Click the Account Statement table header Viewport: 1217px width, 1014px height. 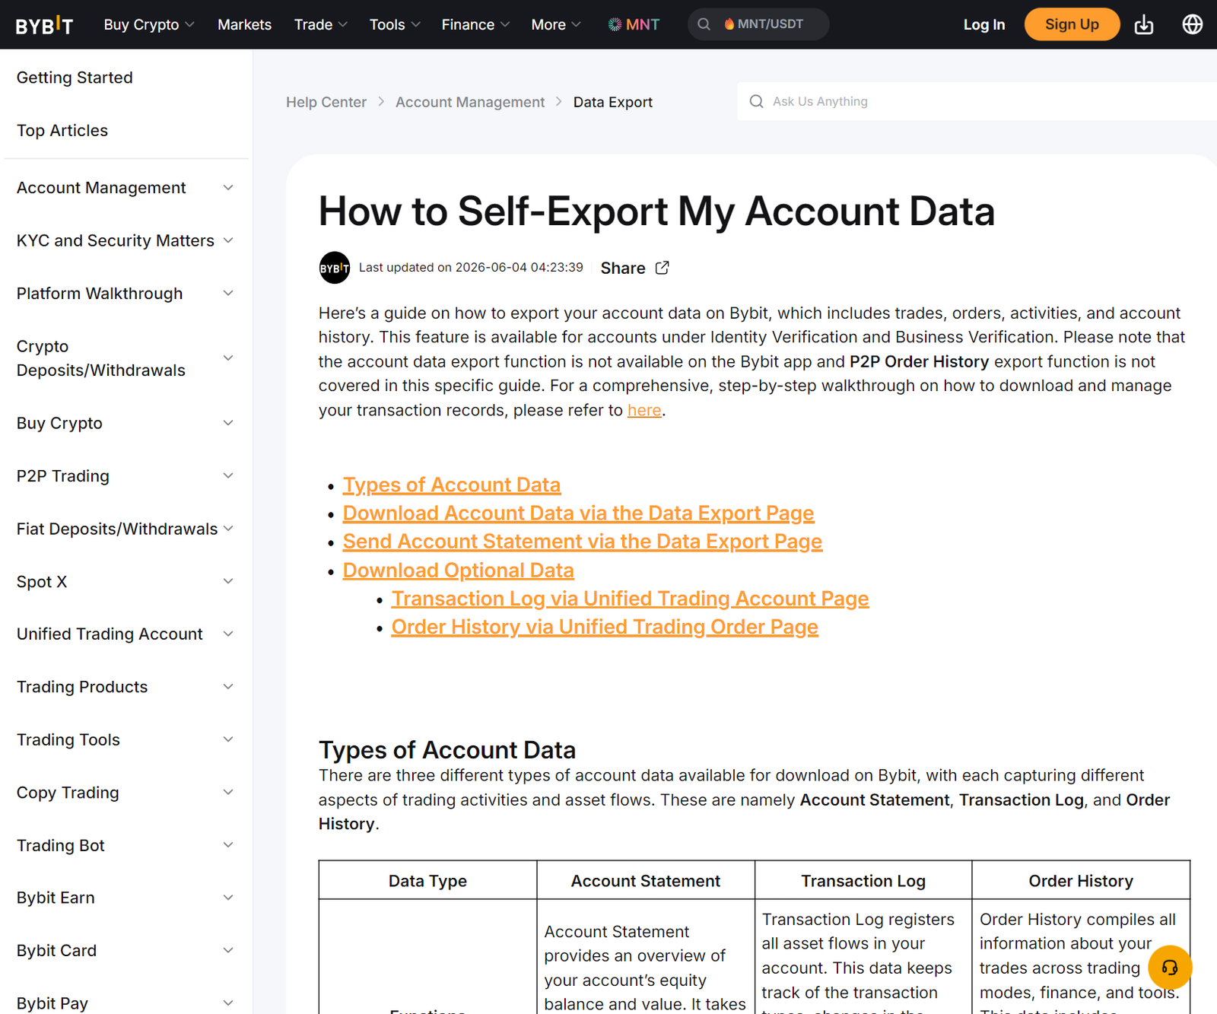point(646,881)
